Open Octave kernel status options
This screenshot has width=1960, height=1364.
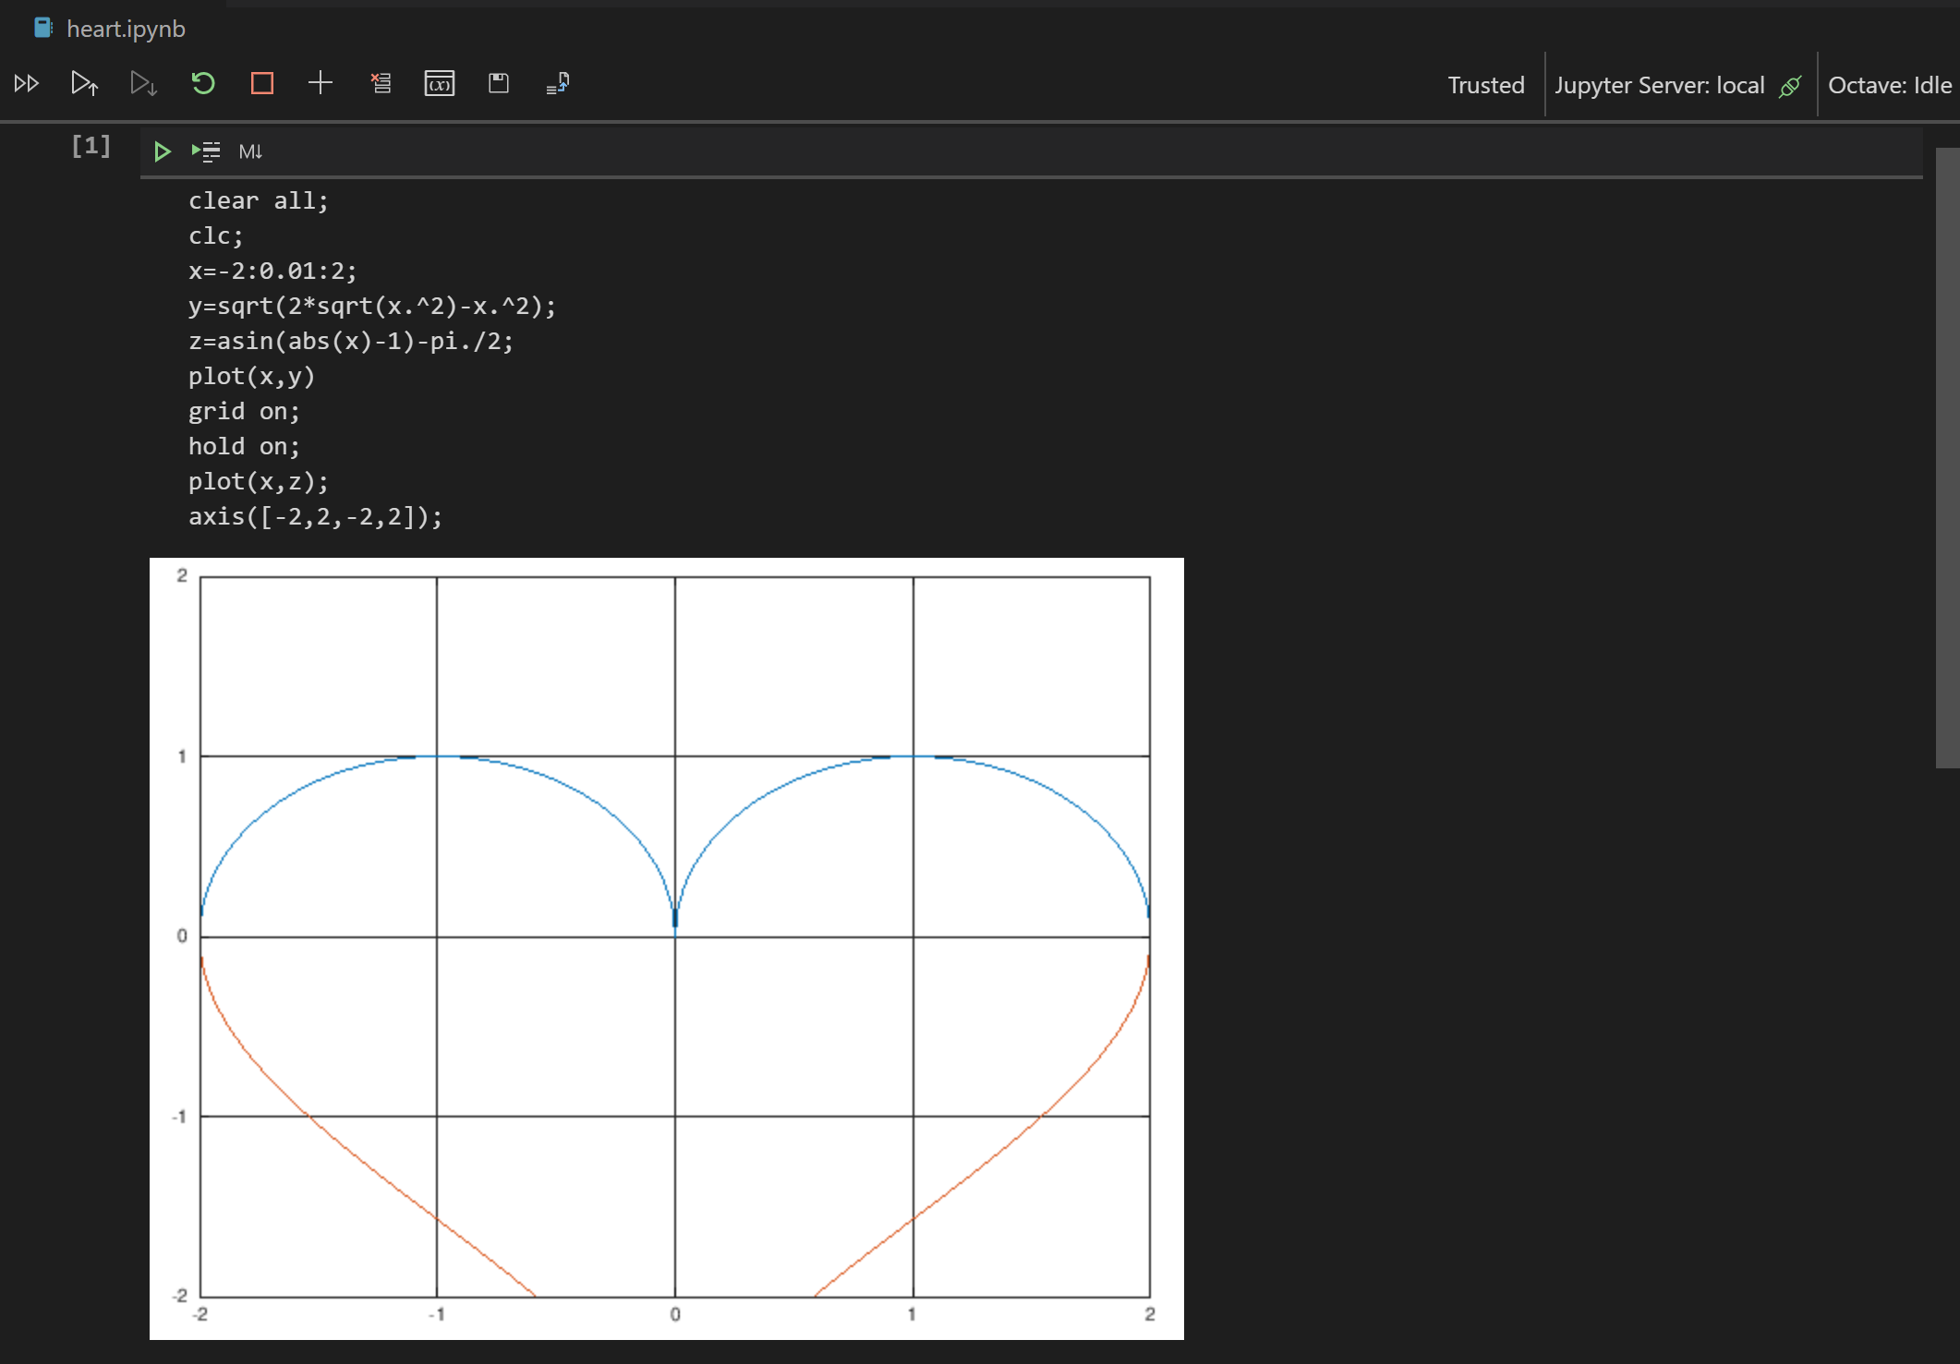(1890, 84)
